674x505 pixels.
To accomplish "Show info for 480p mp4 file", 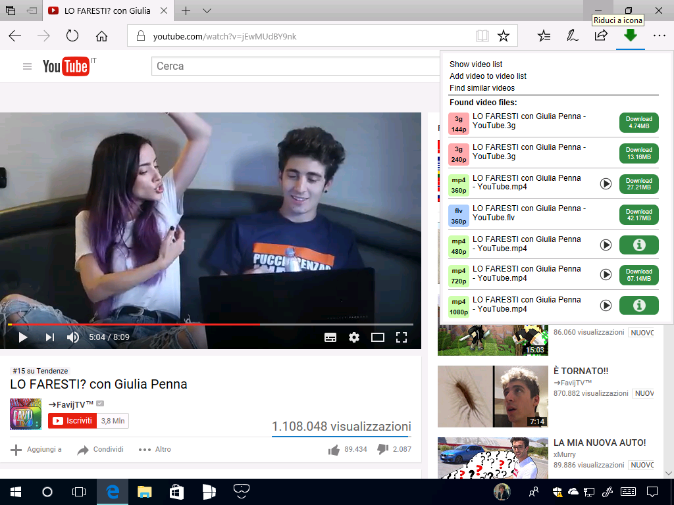I will coord(638,245).
